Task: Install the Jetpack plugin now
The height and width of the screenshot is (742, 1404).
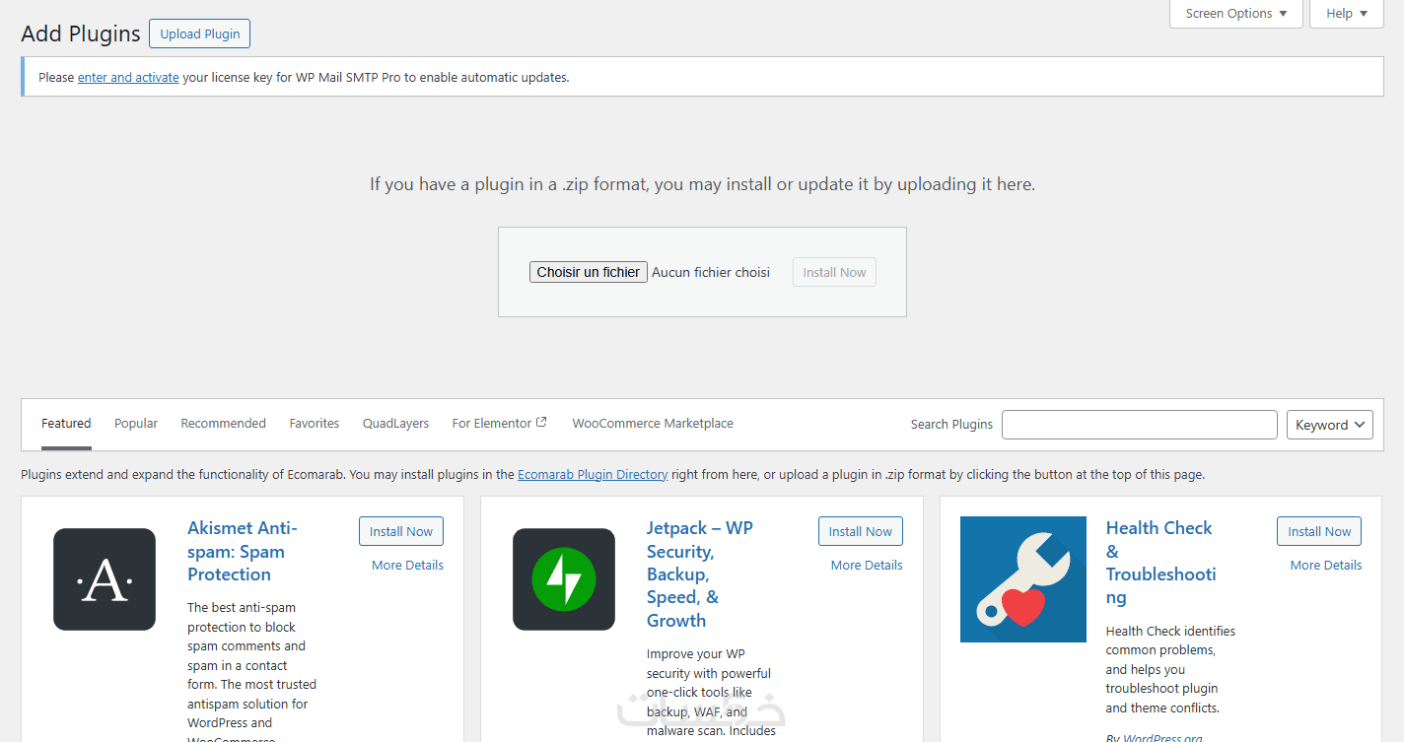Action: tap(861, 531)
